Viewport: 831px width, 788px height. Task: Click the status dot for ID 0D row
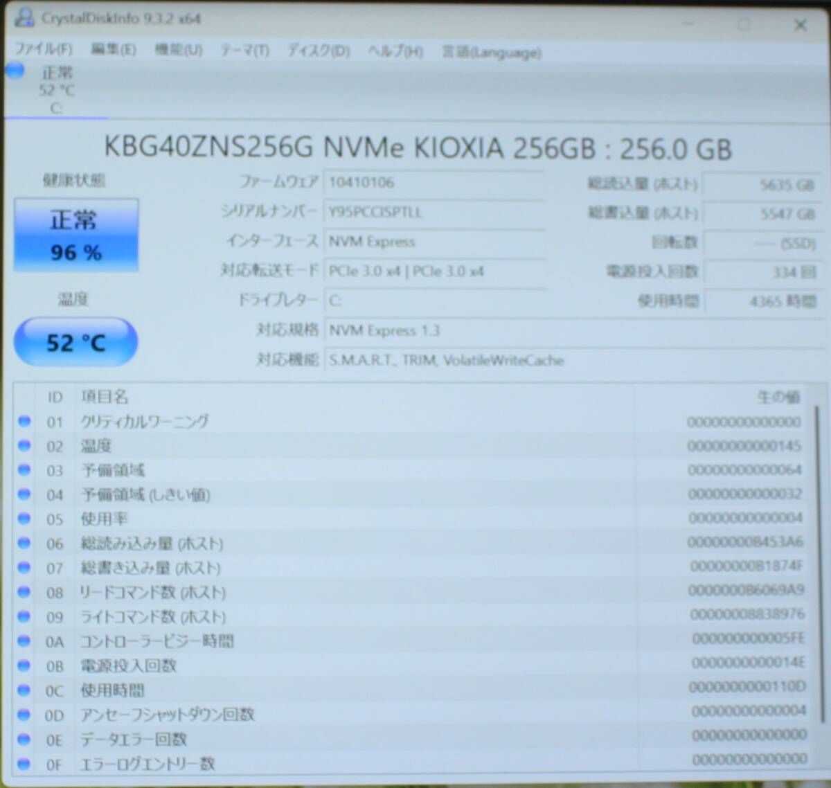pos(24,715)
